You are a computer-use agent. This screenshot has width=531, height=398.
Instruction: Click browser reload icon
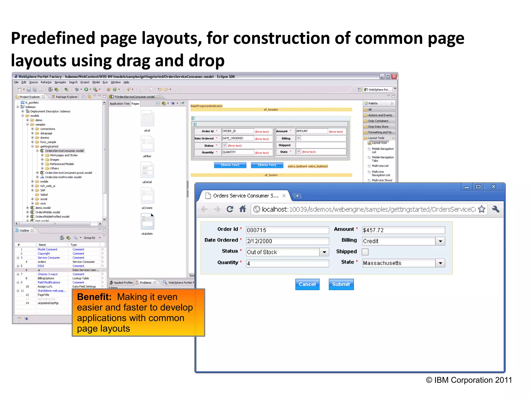(230, 209)
